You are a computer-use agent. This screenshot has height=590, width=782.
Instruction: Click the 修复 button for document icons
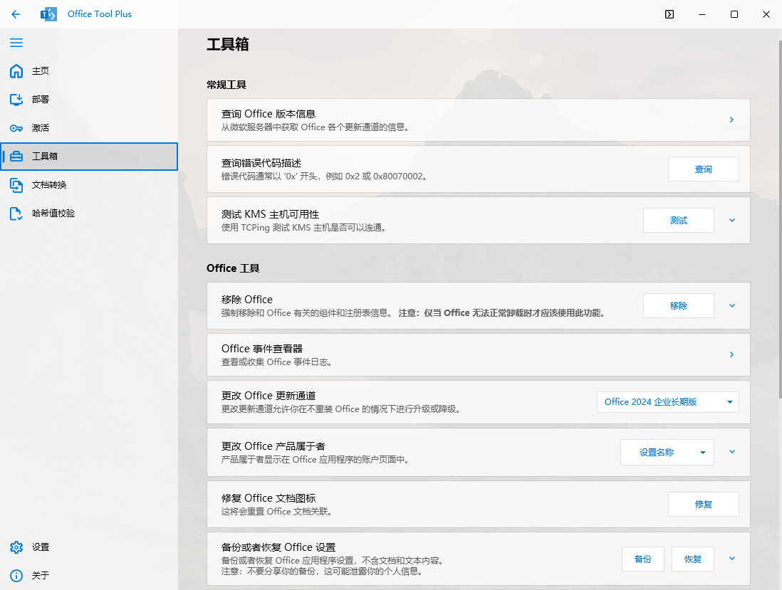click(x=703, y=504)
